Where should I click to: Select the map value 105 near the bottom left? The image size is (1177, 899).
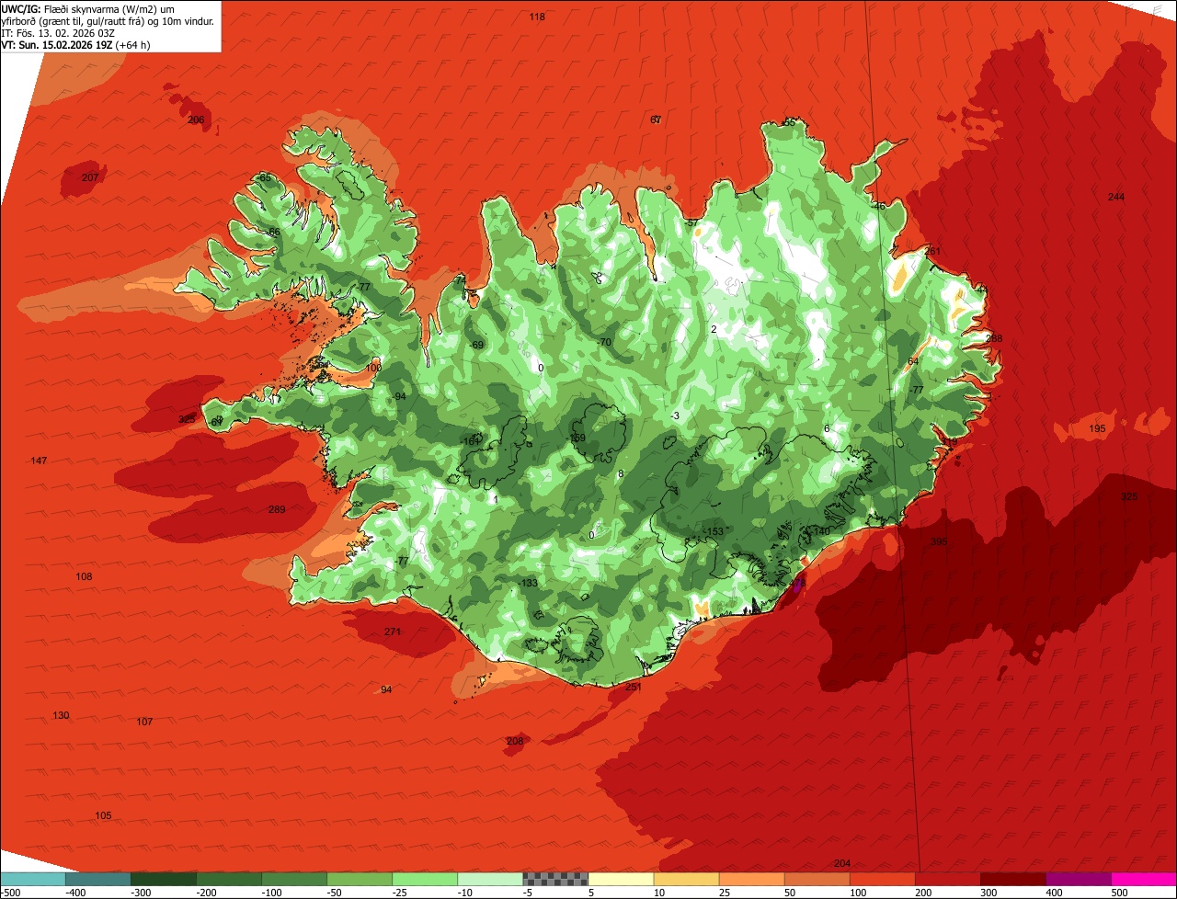pyautogui.click(x=103, y=815)
